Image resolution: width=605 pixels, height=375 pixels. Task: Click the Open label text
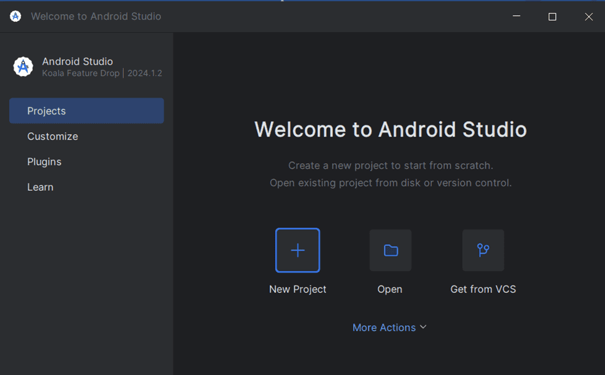[x=390, y=289]
